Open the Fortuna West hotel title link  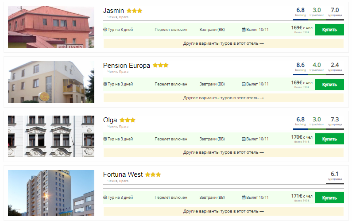click(x=123, y=174)
